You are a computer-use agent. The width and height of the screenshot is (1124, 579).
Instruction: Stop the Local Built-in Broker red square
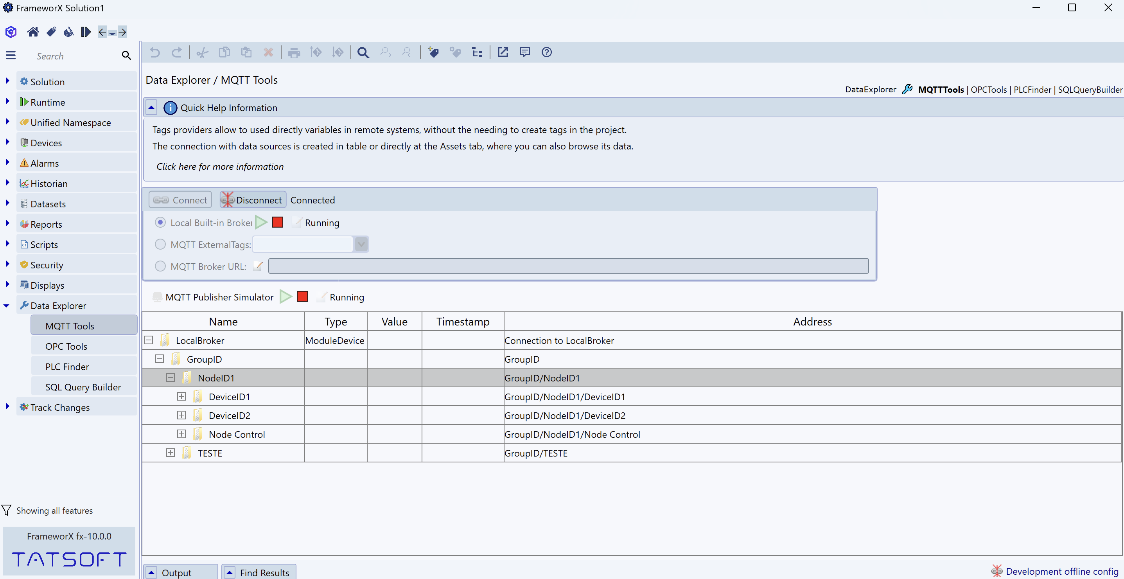(x=278, y=223)
